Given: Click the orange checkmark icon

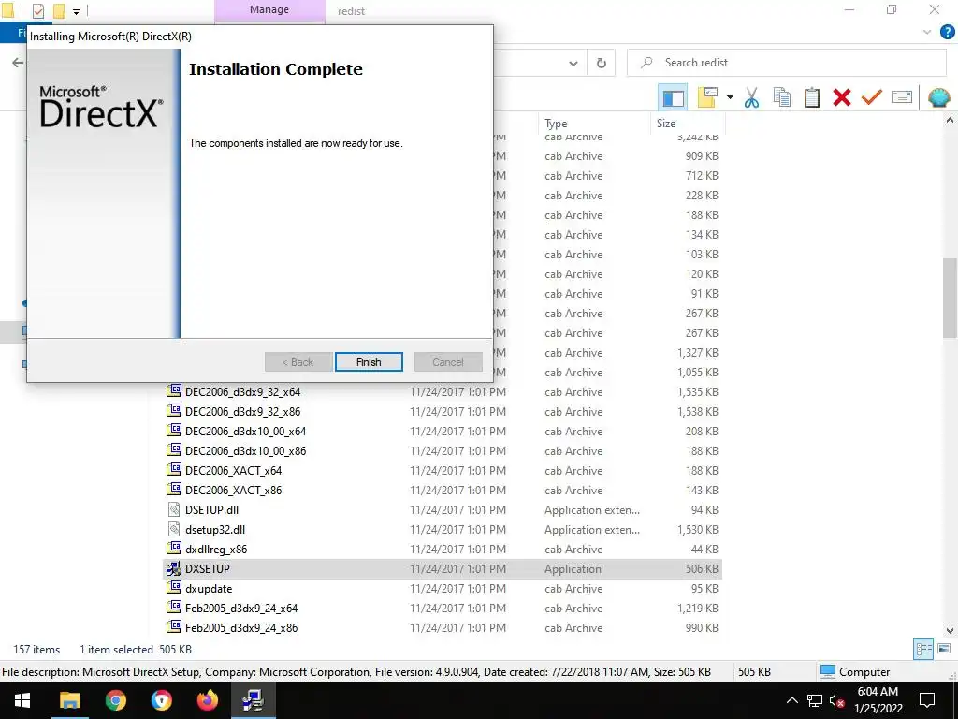Looking at the screenshot, I should click(871, 97).
